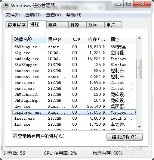Sort by 用户名 column header
Viewport: 154px width, 160px height.
(x=58, y=39)
